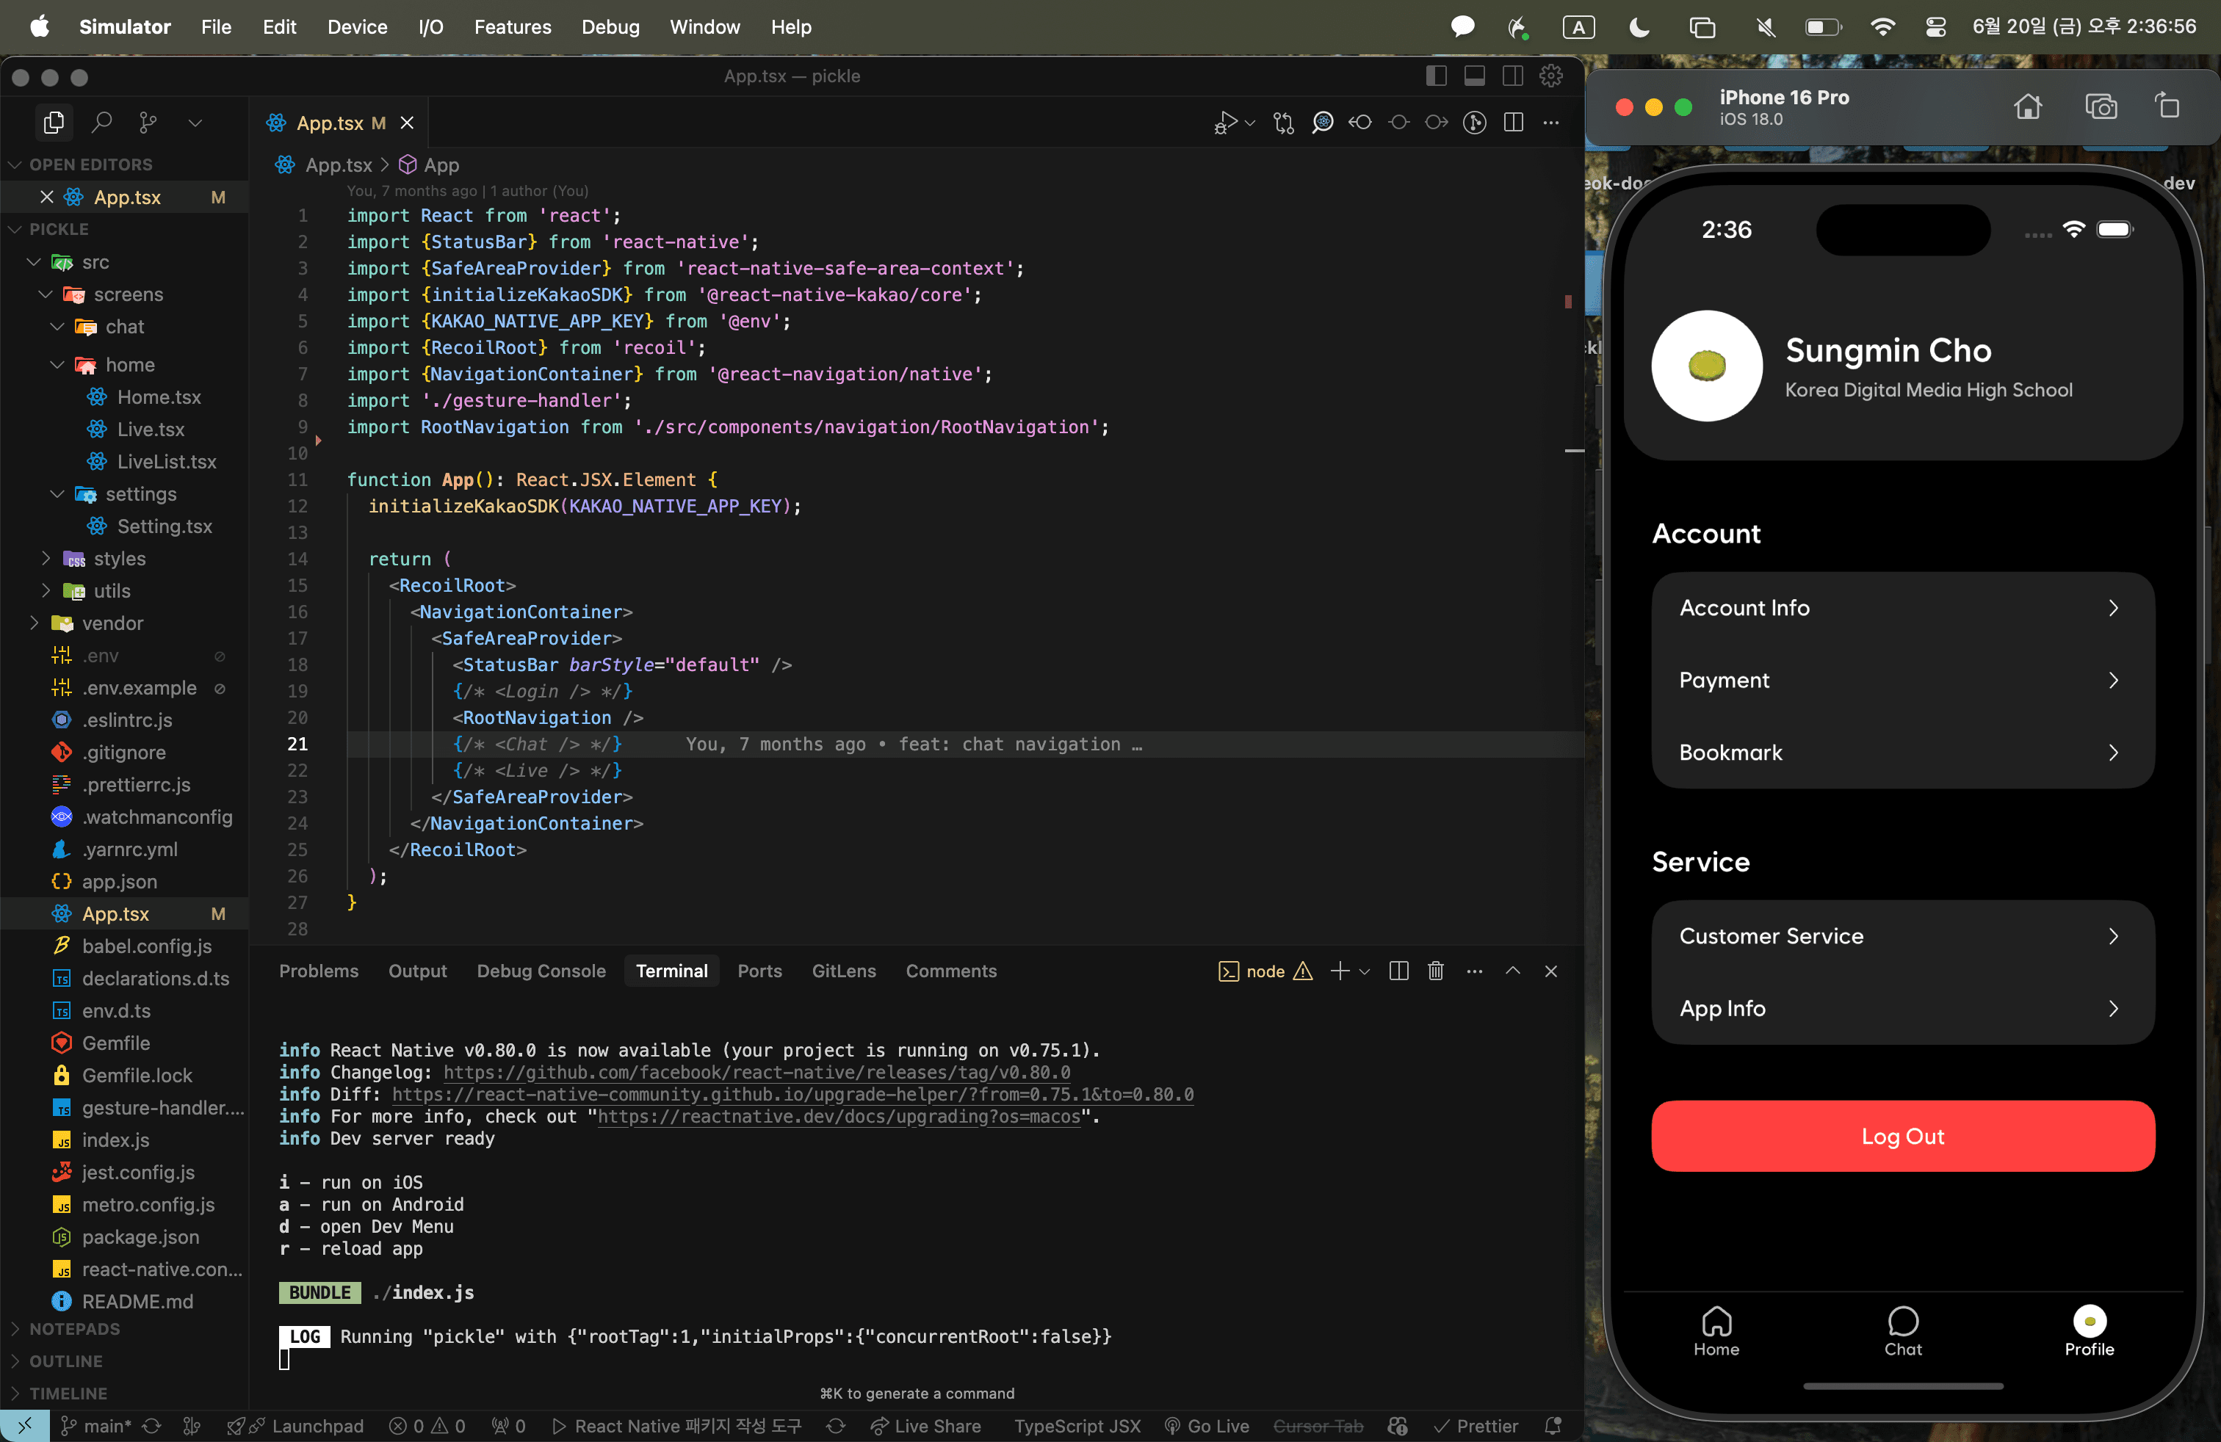Screen dimensions: 2221x1442
Task: Click the errors and warnings counter
Action: [x=427, y=1426]
